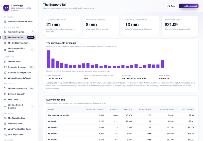203x141 pixels.
Task: Click the Renewals & Lapses refresh icon
Action: pyautogui.click(x=5, y=67)
